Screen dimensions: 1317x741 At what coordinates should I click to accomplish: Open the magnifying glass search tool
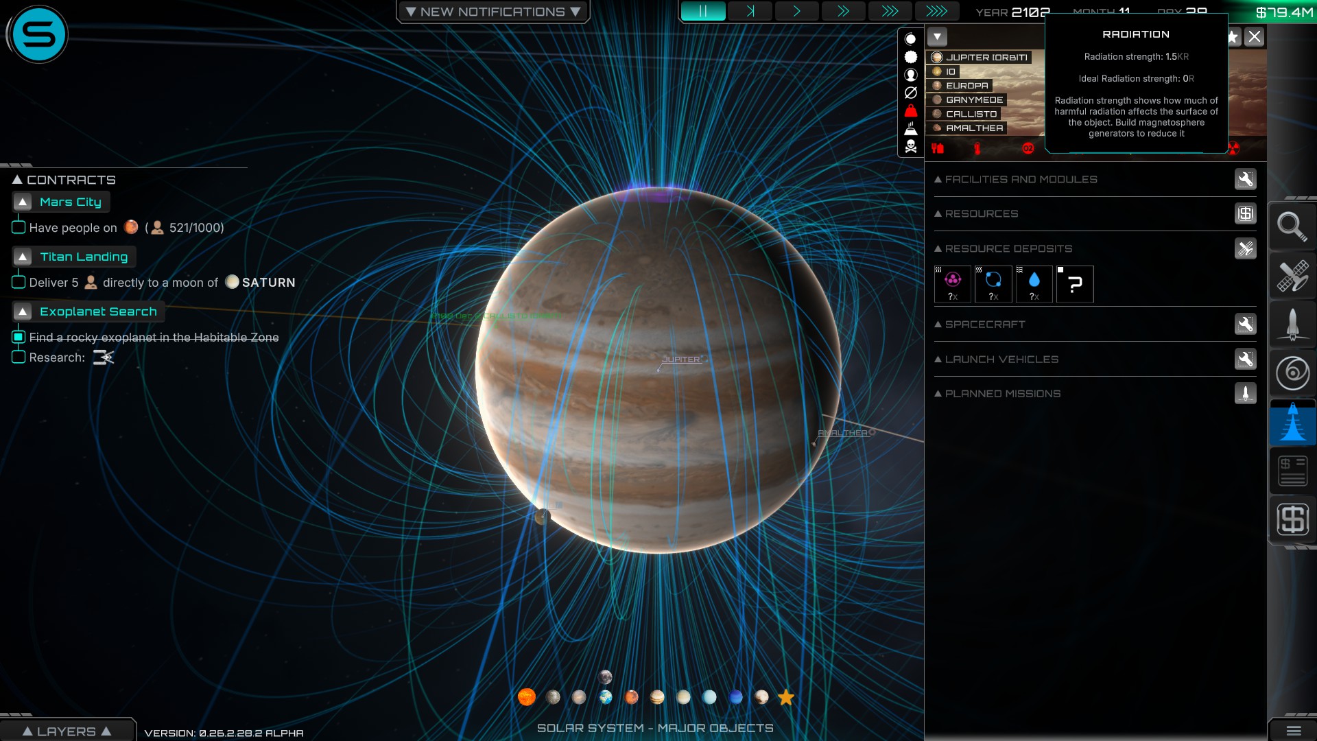click(1292, 226)
